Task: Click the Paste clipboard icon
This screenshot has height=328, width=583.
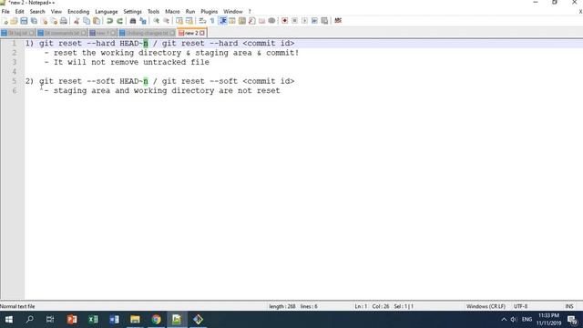Action: (97, 21)
